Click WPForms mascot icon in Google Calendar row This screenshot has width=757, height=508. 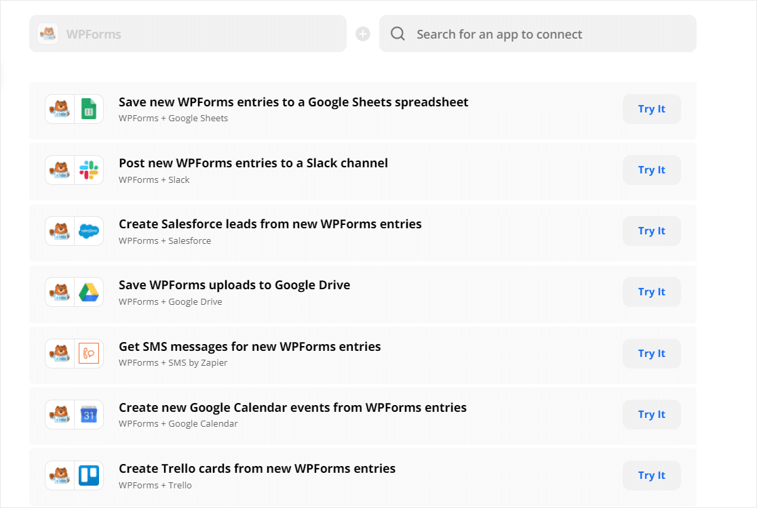point(60,415)
